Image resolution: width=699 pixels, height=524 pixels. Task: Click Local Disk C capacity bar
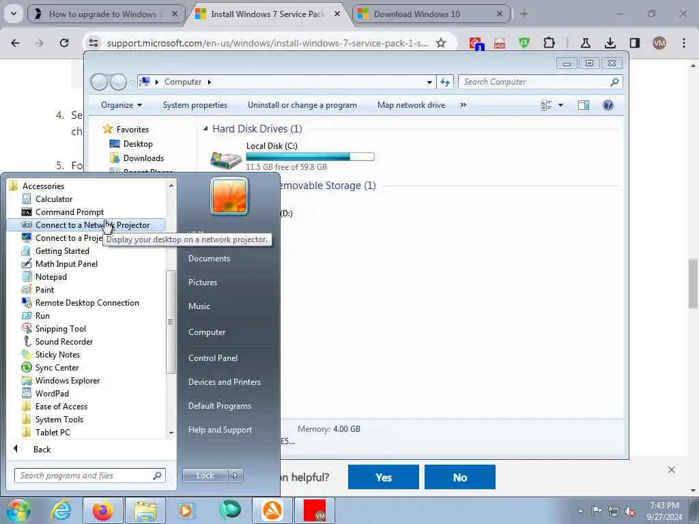[310, 156]
